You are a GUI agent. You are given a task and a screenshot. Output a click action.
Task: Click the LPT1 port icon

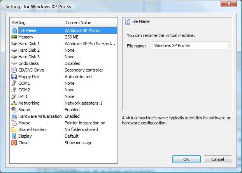pyautogui.click(x=14, y=96)
